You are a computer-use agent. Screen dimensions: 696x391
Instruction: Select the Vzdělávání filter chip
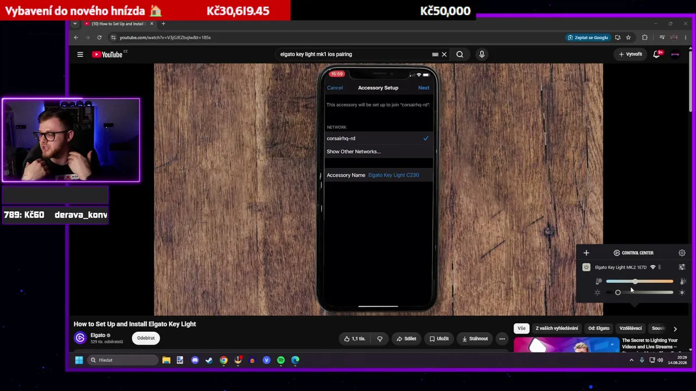click(631, 328)
